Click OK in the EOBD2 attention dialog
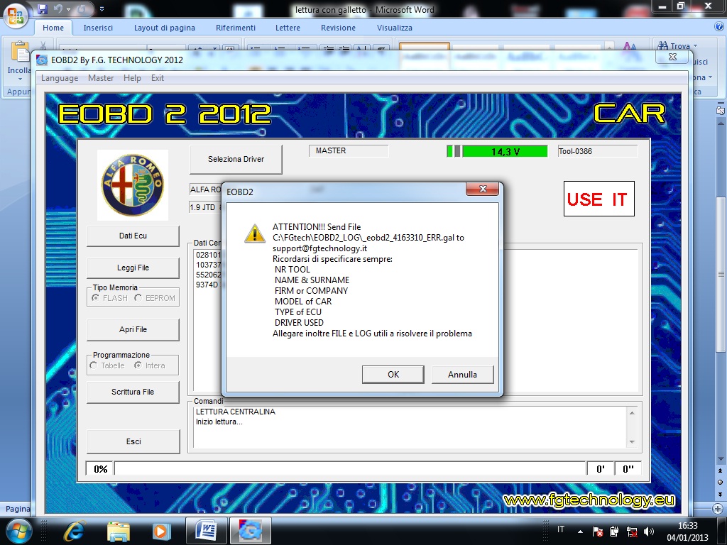The height and width of the screenshot is (545, 727). click(393, 375)
